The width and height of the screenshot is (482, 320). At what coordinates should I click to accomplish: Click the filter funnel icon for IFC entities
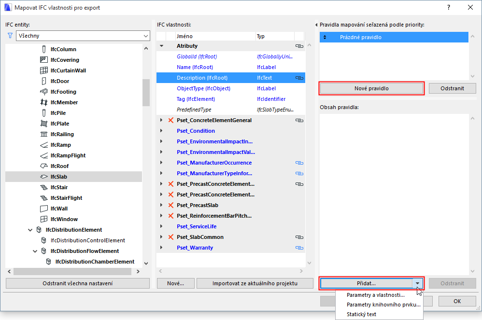[10, 36]
